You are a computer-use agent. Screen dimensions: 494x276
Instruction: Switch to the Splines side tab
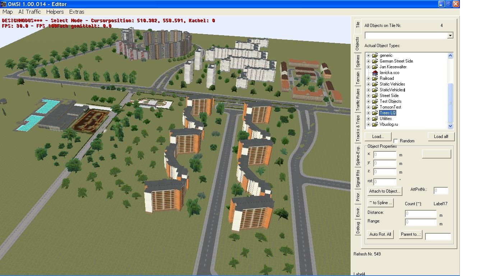point(358,61)
